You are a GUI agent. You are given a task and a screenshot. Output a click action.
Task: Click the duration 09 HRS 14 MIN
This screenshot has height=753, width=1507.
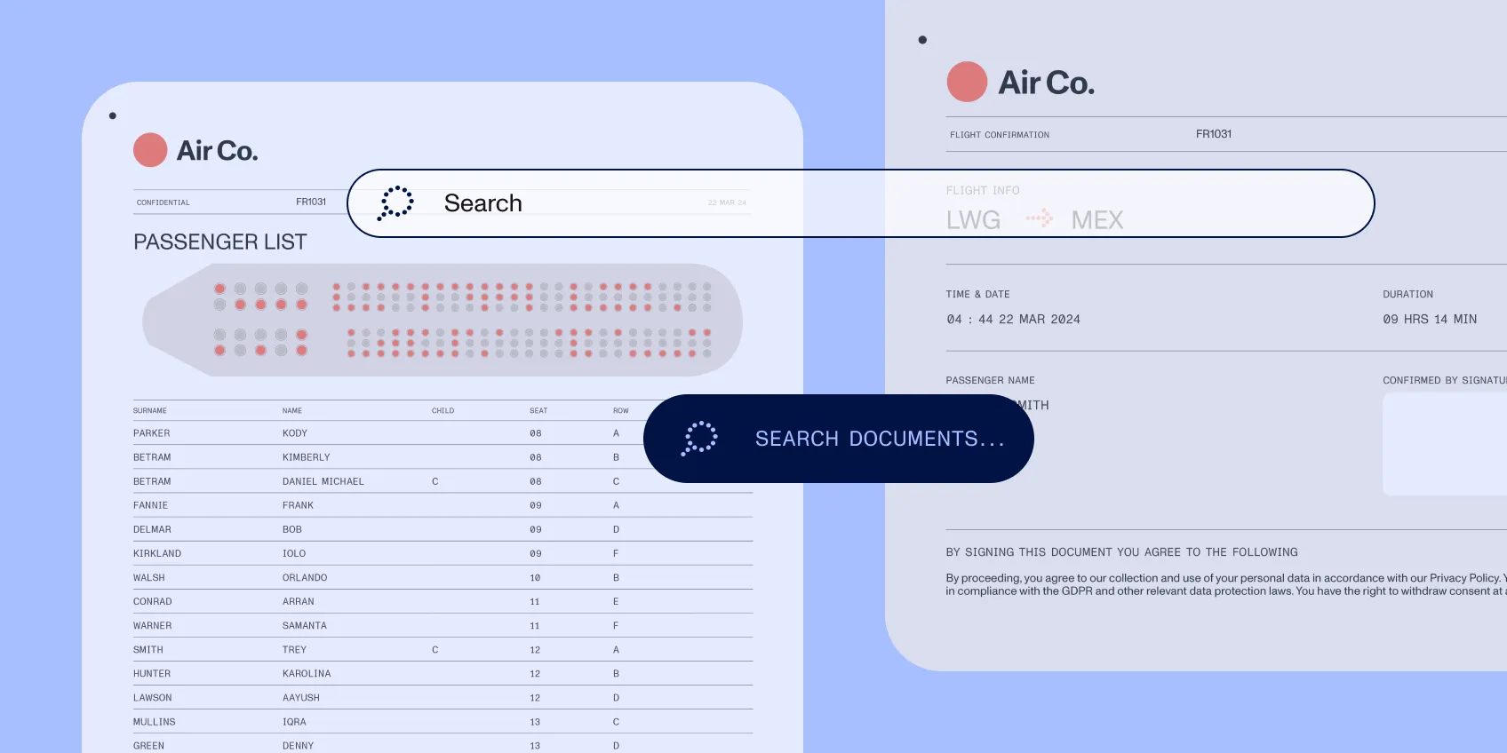coord(1430,320)
